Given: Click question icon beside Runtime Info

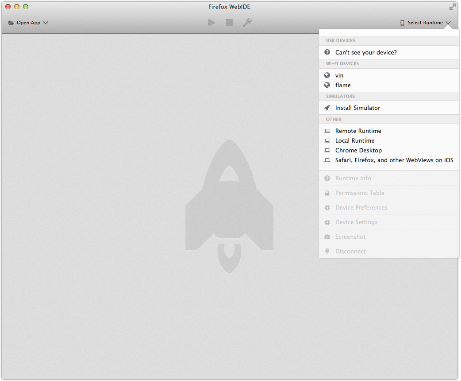Looking at the screenshot, I should (x=327, y=178).
